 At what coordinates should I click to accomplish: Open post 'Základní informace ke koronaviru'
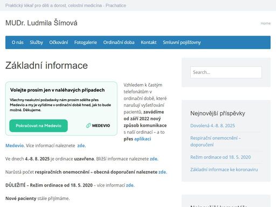[224, 170]
